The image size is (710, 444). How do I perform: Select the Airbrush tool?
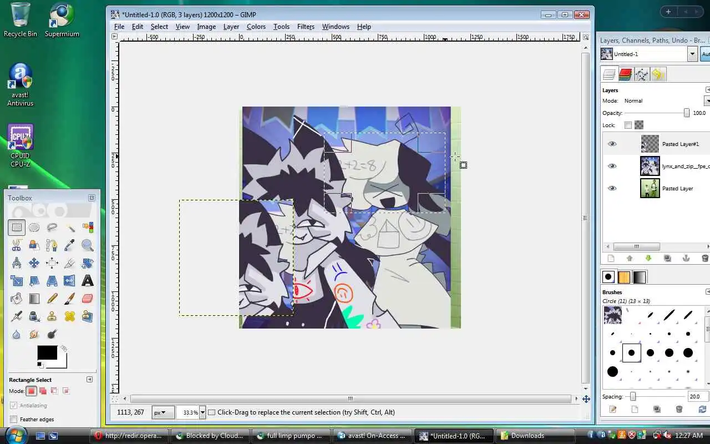[x=17, y=316]
